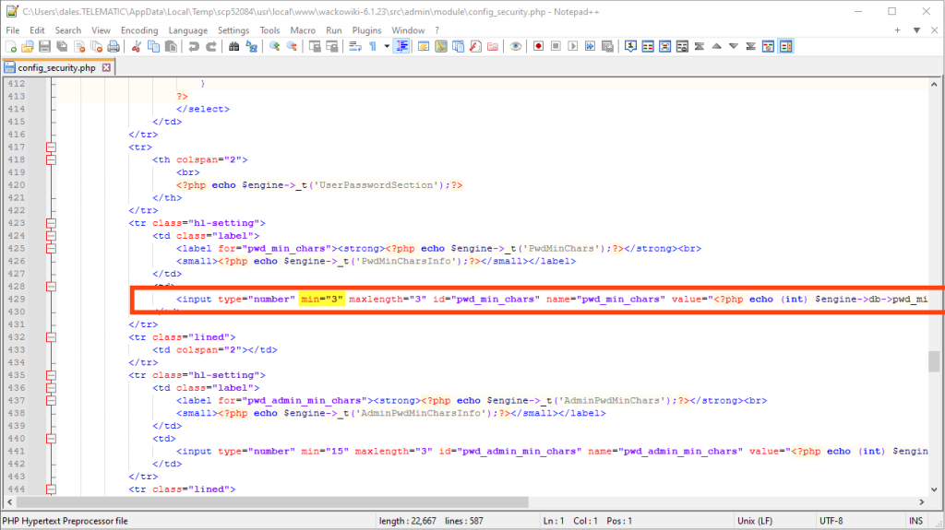This screenshot has width=945, height=530.
Task: Open the Encoding menu
Action: point(139,30)
